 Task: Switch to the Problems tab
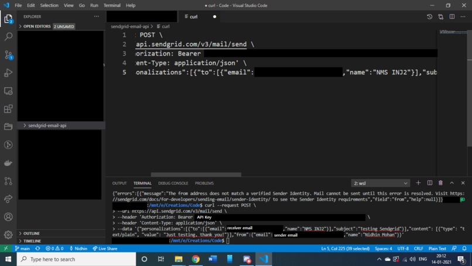[204, 183]
